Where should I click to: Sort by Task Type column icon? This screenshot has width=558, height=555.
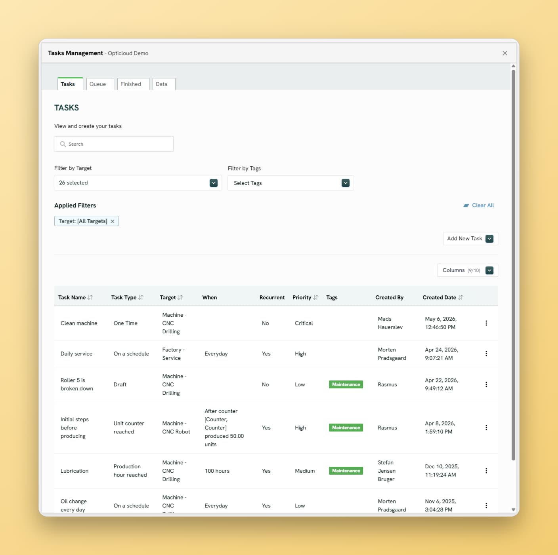tap(141, 297)
